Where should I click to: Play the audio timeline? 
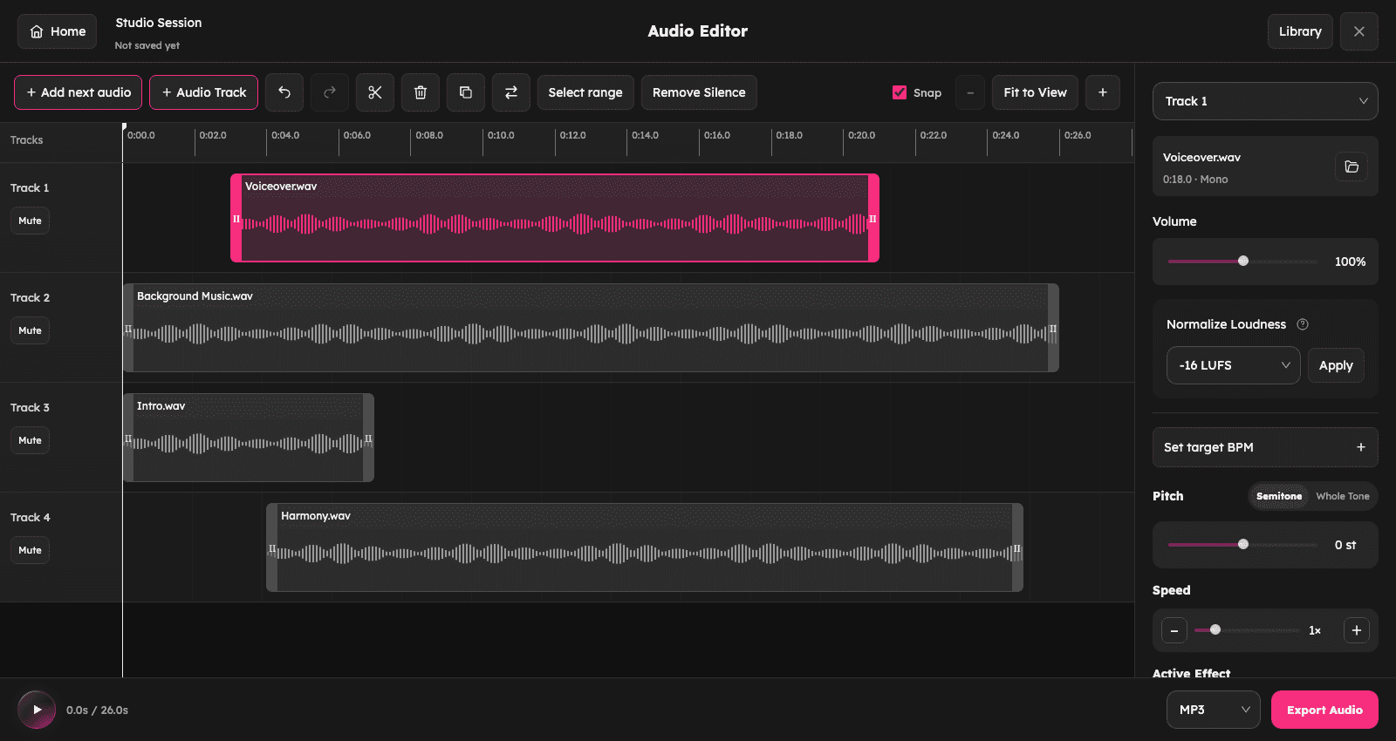tap(37, 710)
